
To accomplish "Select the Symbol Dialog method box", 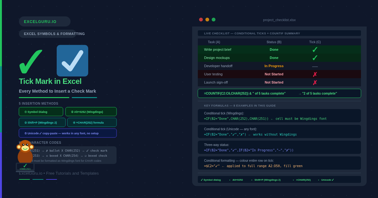I will (41, 112).
